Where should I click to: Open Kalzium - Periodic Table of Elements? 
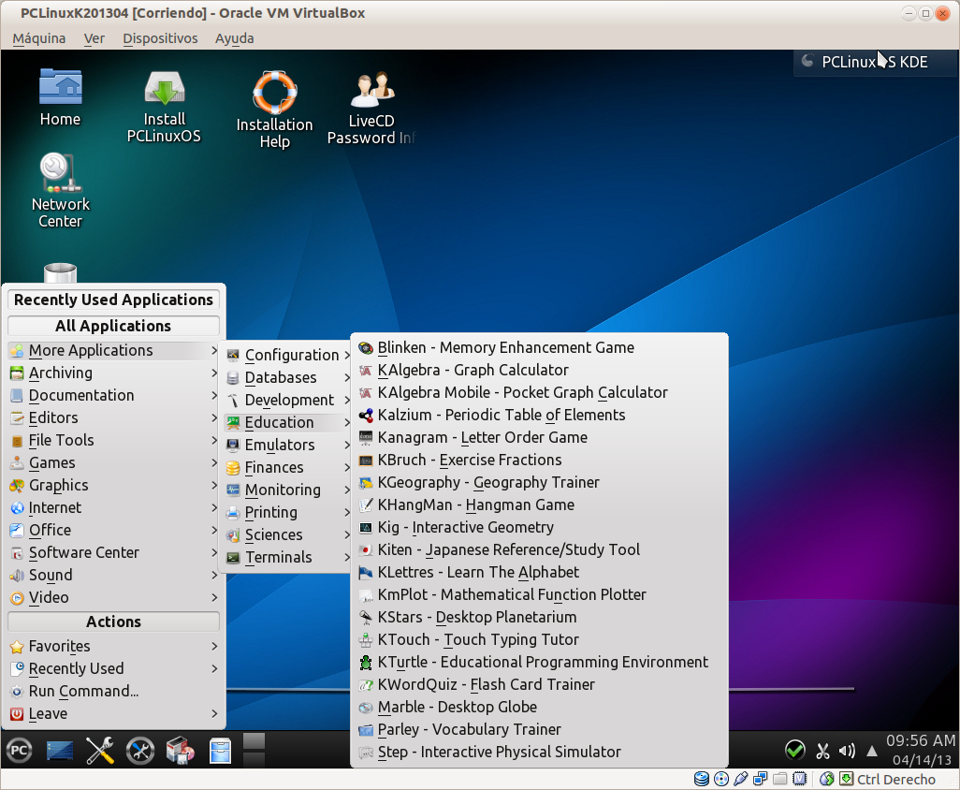(x=501, y=415)
